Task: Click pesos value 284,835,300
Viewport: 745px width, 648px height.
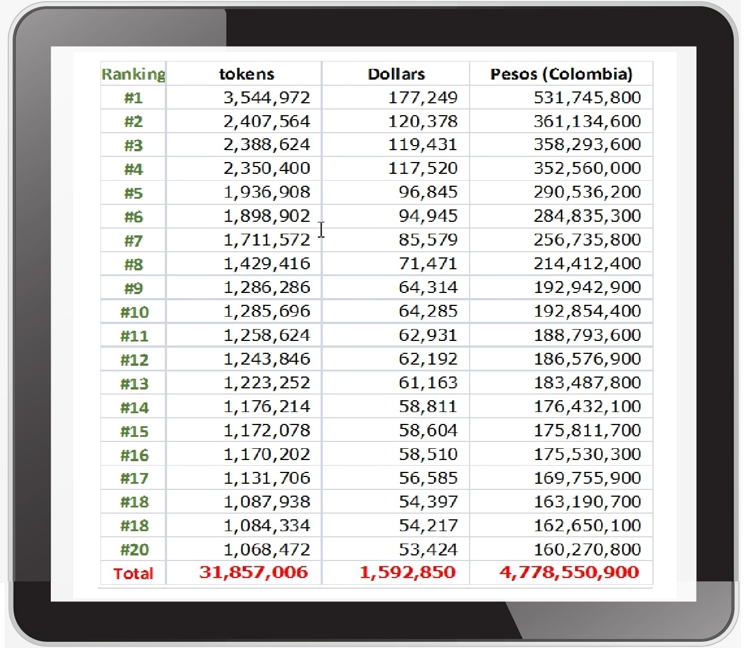Action: point(588,216)
